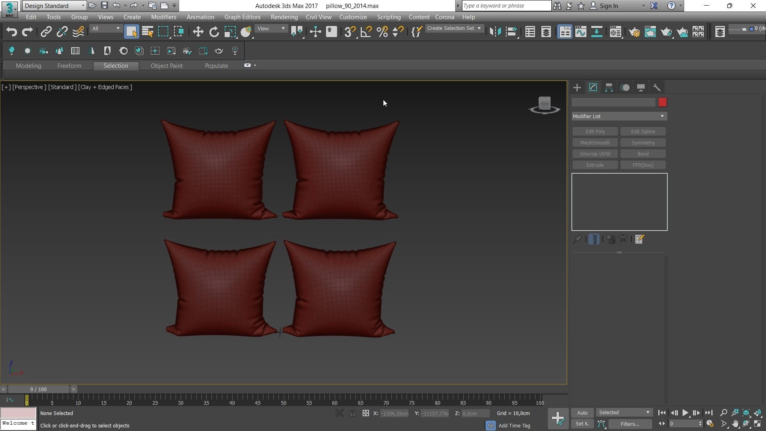
Task: Play the animation
Action: coord(685,413)
